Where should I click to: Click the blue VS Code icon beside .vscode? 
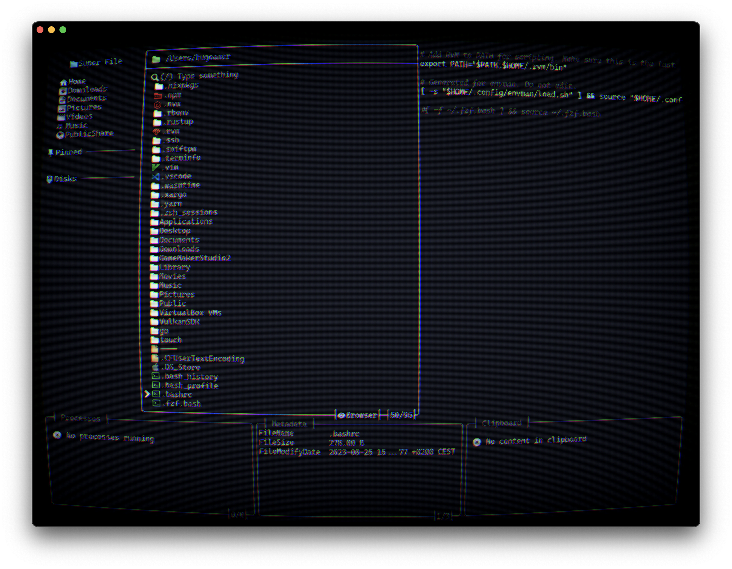pyautogui.click(x=155, y=176)
